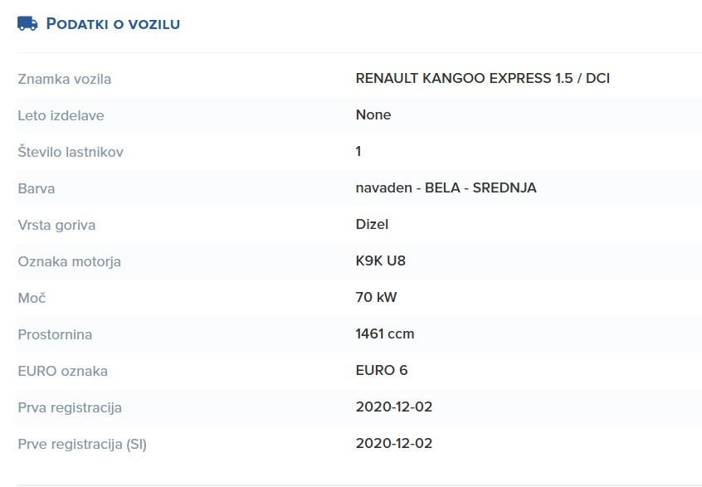The width and height of the screenshot is (702, 487).
Task: Select the 70 kW power value
Action: [376, 298]
